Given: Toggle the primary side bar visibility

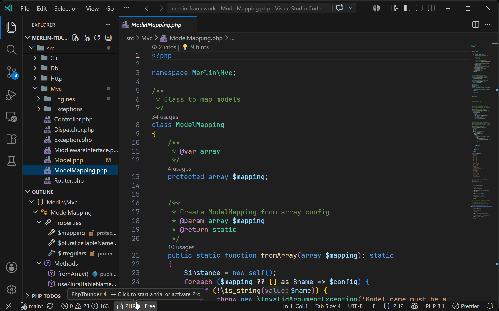Looking at the screenshot, I should (407, 8).
